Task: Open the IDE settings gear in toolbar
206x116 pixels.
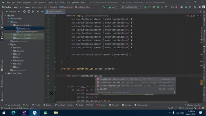Action: click(200, 7)
